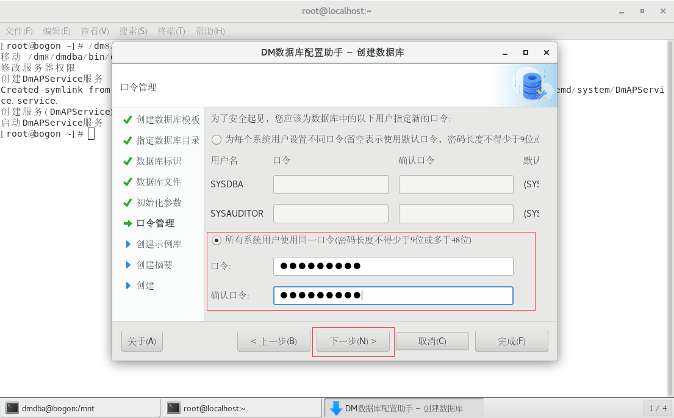The width and height of the screenshot is (674, 418).
Task: Proceed with 下一步(N) > button
Action: (353, 341)
